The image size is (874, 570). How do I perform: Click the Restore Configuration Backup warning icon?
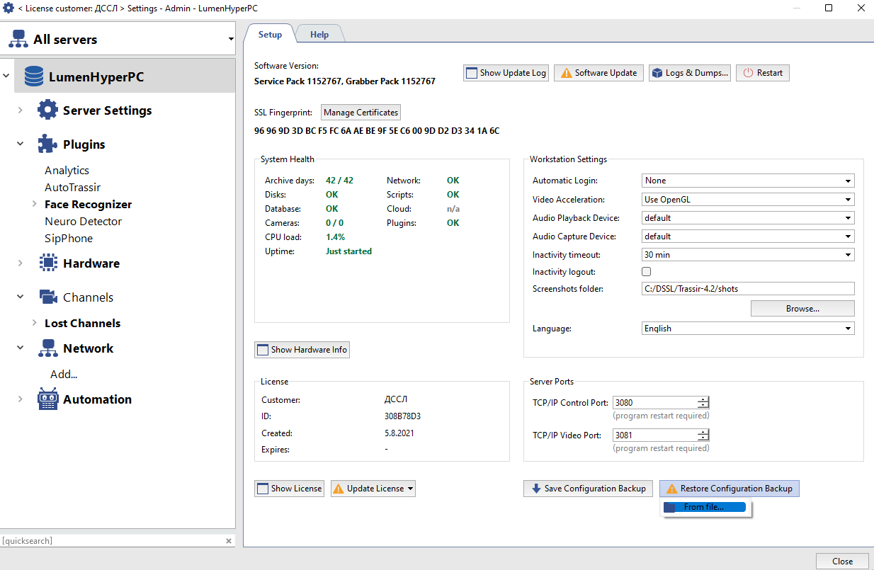671,489
